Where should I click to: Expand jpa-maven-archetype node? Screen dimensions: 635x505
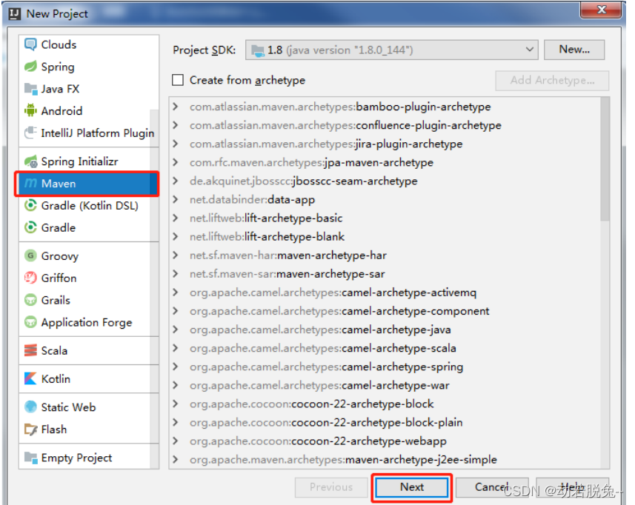coord(176,162)
